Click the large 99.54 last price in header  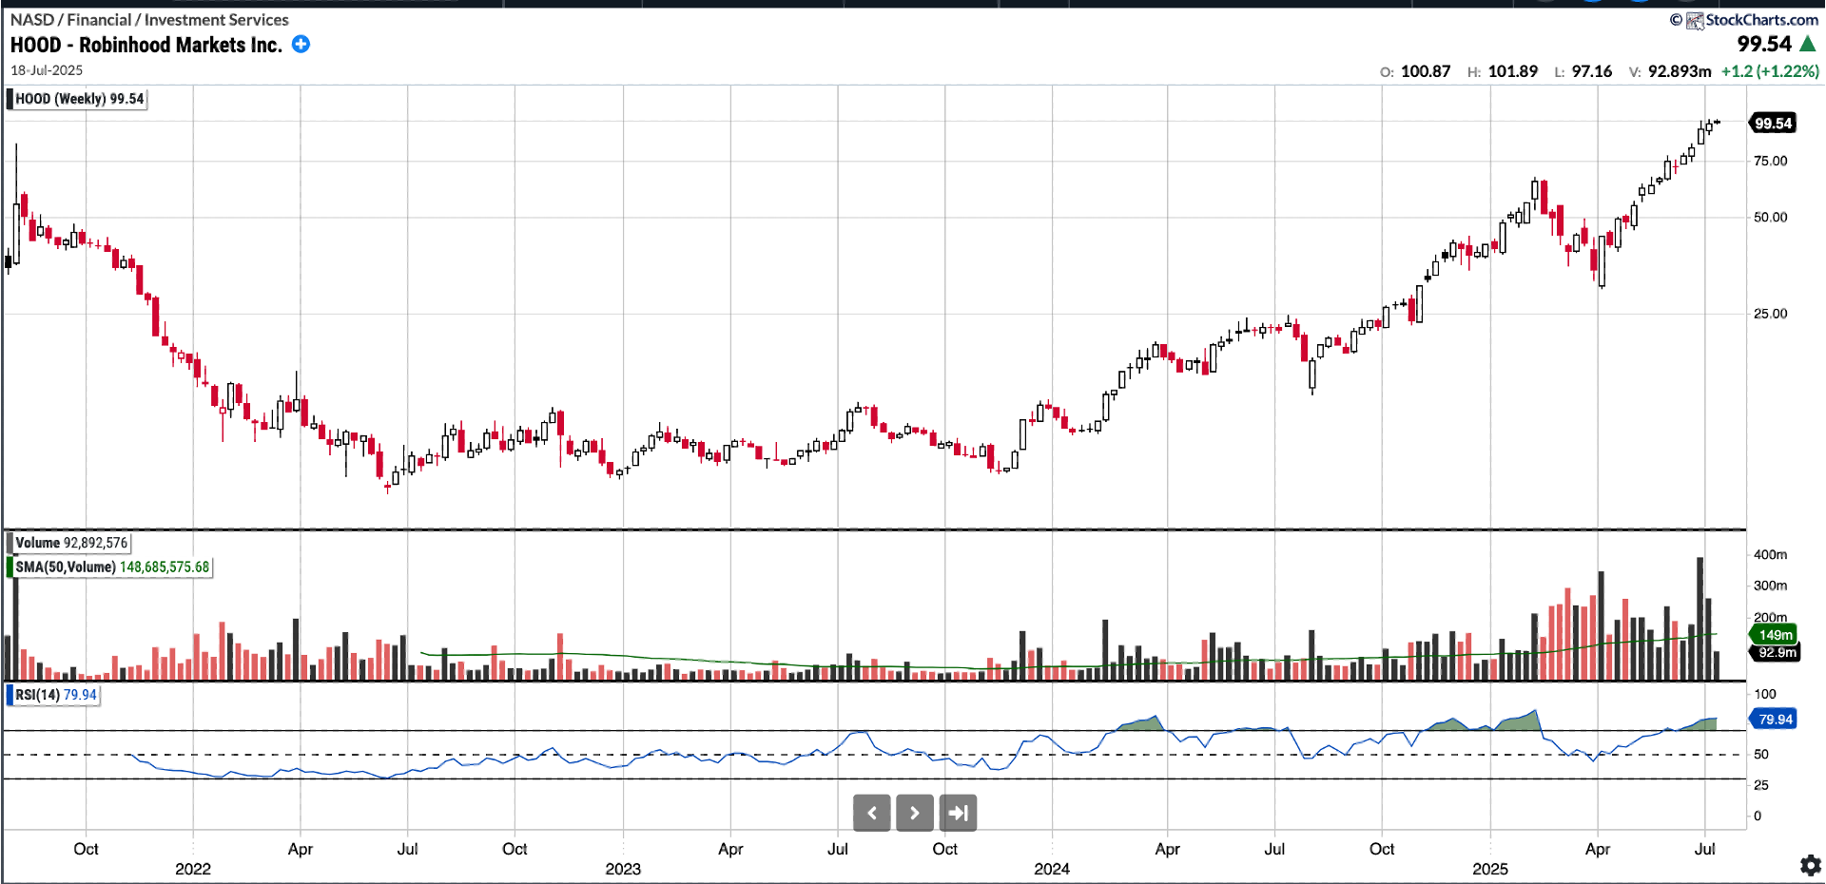[1764, 44]
